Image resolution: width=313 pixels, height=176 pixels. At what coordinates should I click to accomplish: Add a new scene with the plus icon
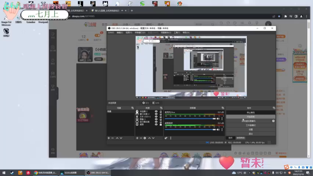click(109, 138)
